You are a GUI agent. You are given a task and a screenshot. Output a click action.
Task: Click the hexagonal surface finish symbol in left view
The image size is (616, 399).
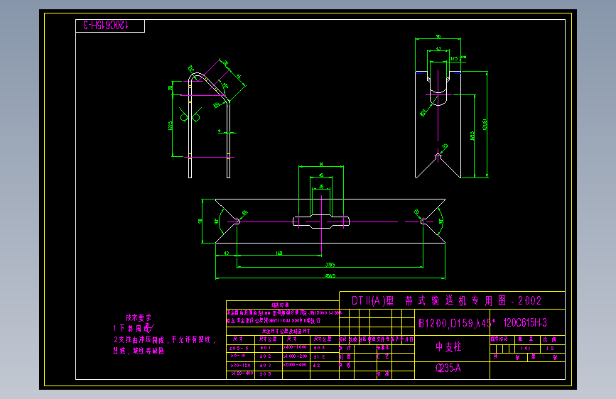[190, 117]
